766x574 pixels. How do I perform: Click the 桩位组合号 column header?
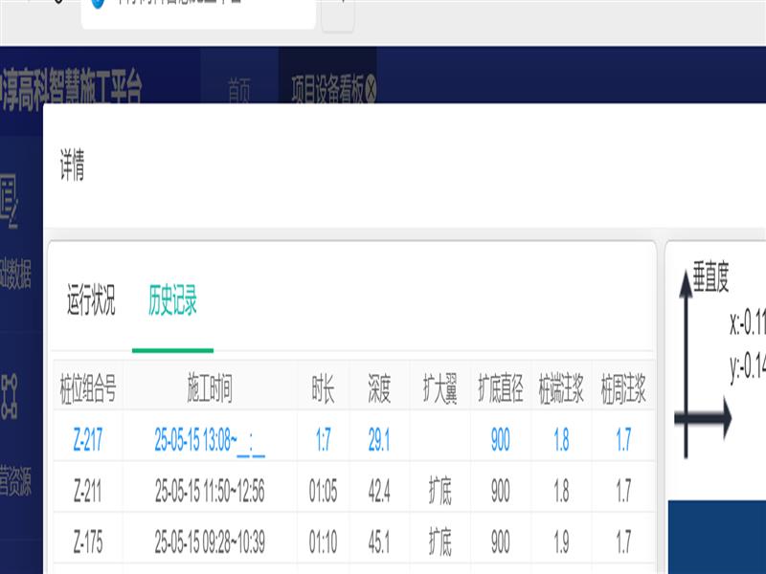pos(88,388)
